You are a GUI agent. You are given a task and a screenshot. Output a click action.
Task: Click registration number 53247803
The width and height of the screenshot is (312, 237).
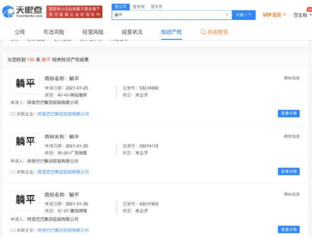click(149, 204)
